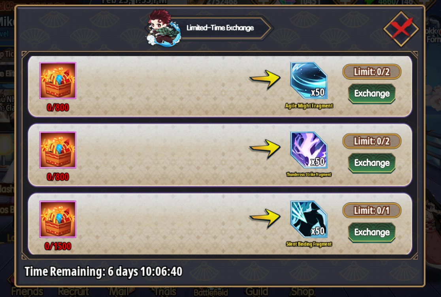
Task: Click the Agile Might Fragment icon
Action: tap(309, 81)
